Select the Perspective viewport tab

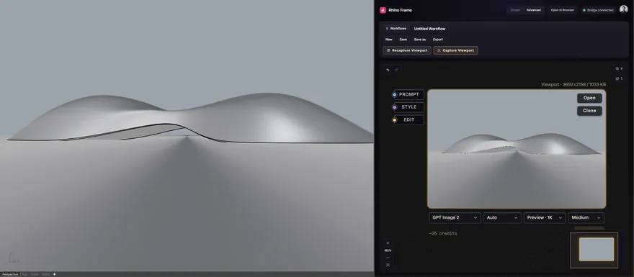pos(10,274)
